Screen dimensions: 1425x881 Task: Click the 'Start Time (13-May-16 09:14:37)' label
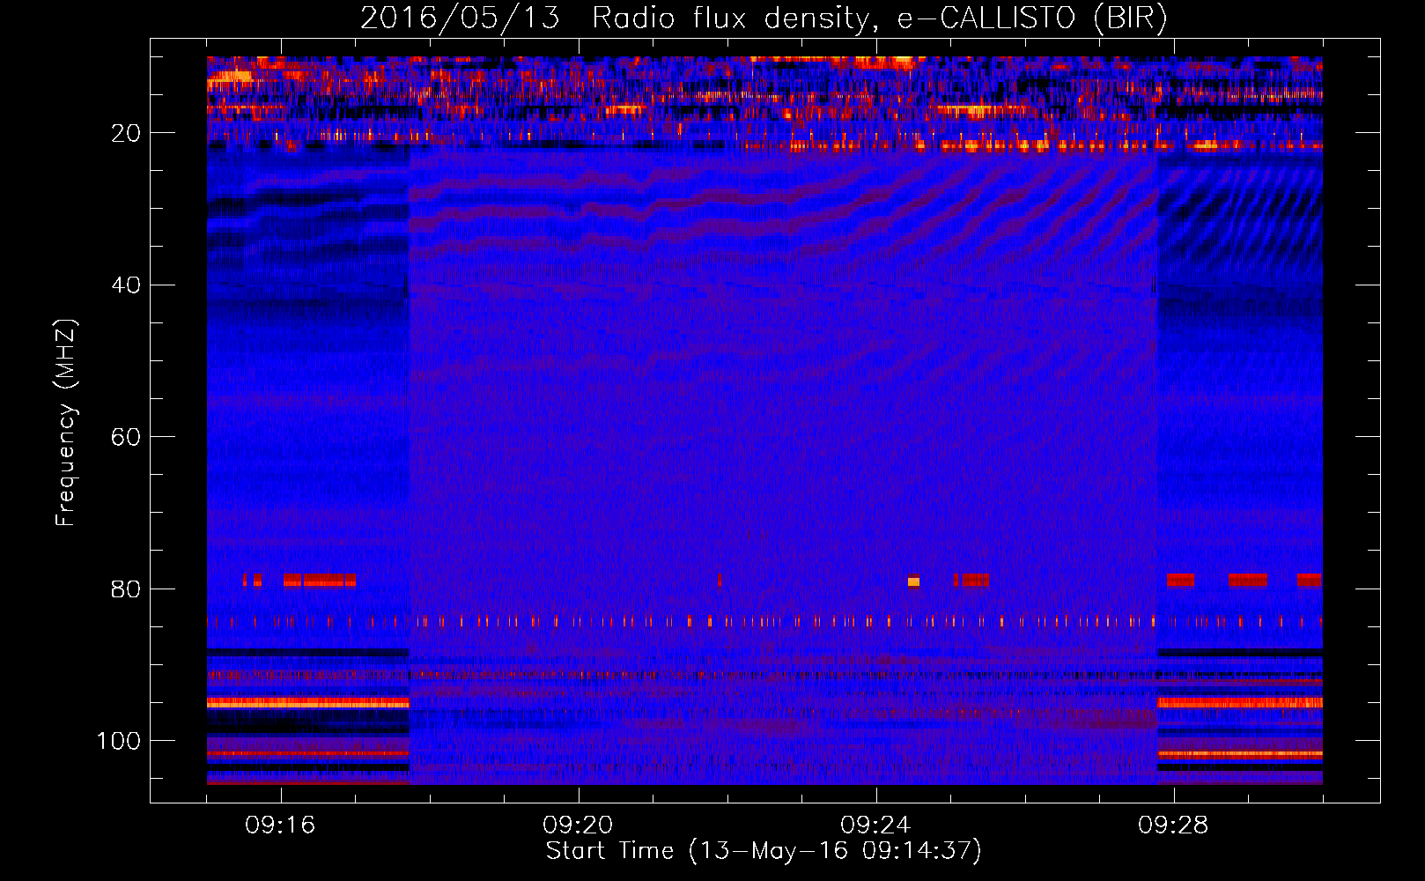pos(764,850)
